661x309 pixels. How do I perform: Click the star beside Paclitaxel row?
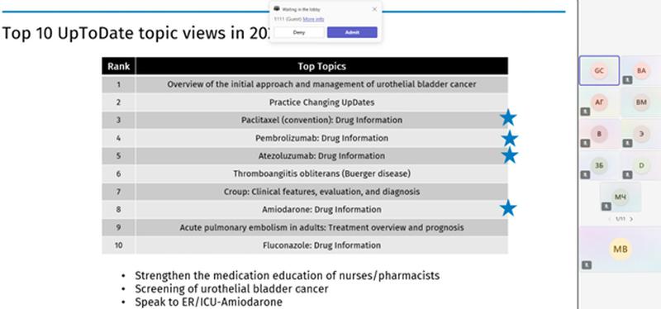click(x=508, y=117)
